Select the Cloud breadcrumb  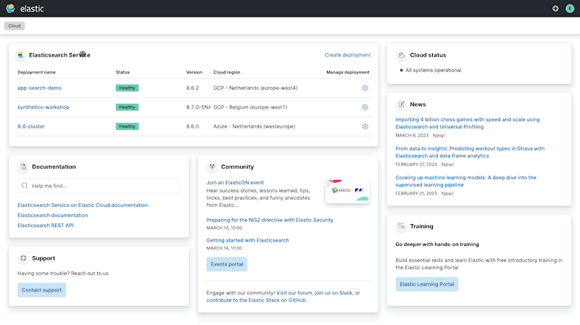coord(14,26)
